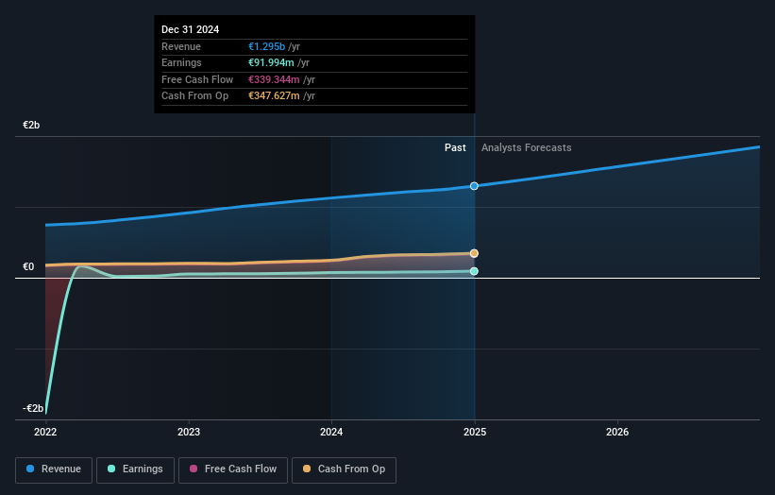Viewport: 775px width, 495px height.
Task: Click the €347.627m cash from op value
Action: pos(274,96)
